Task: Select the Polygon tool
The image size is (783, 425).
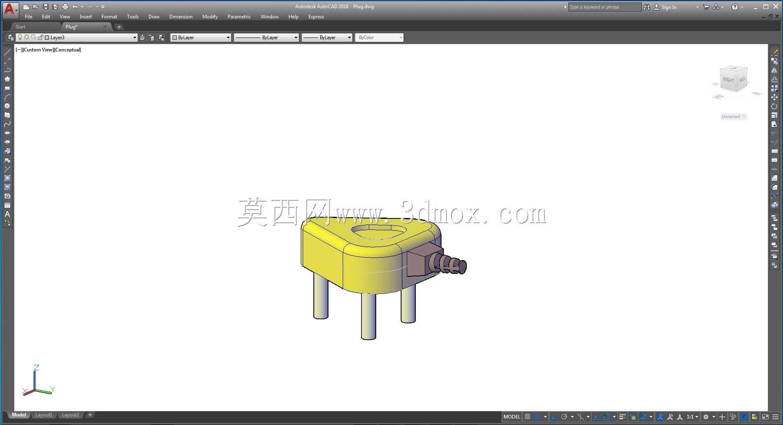Action: pyautogui.click(x=7, y=79)
